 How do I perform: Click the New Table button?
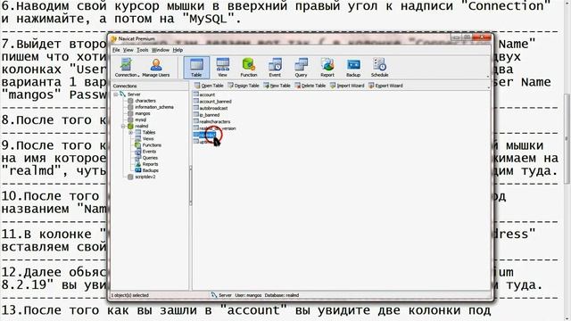click(277, 86)
